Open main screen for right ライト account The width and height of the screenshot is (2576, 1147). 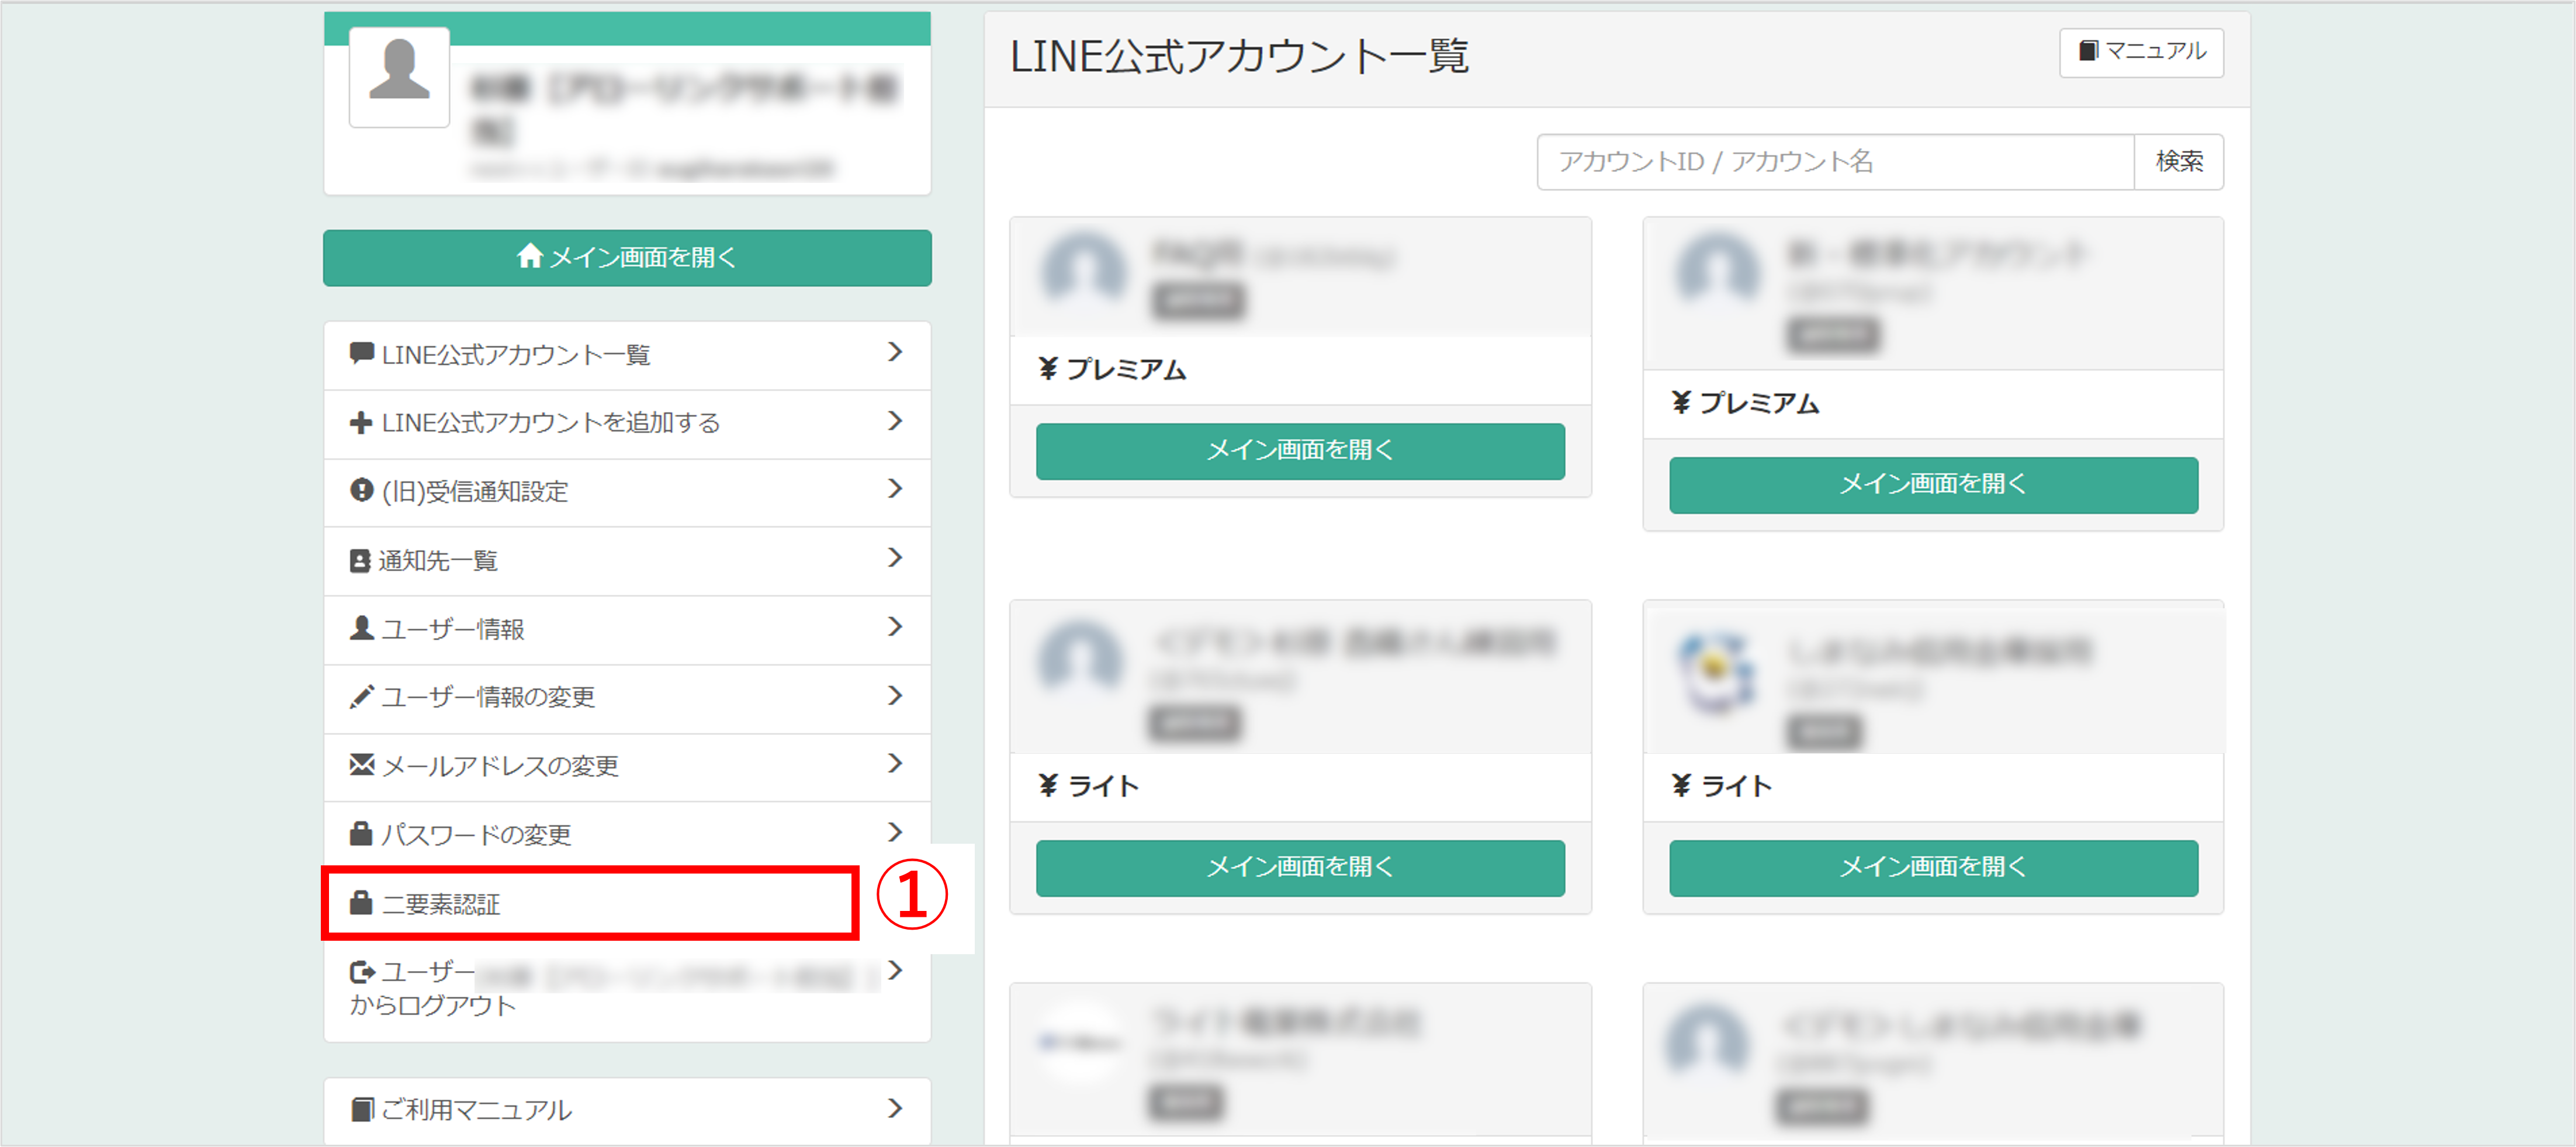click(1933, 868)
